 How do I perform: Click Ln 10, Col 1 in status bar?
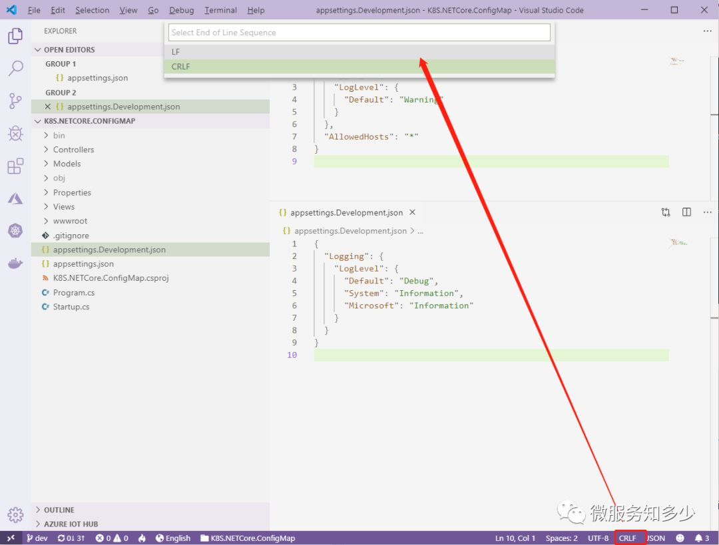coord(515,538)
